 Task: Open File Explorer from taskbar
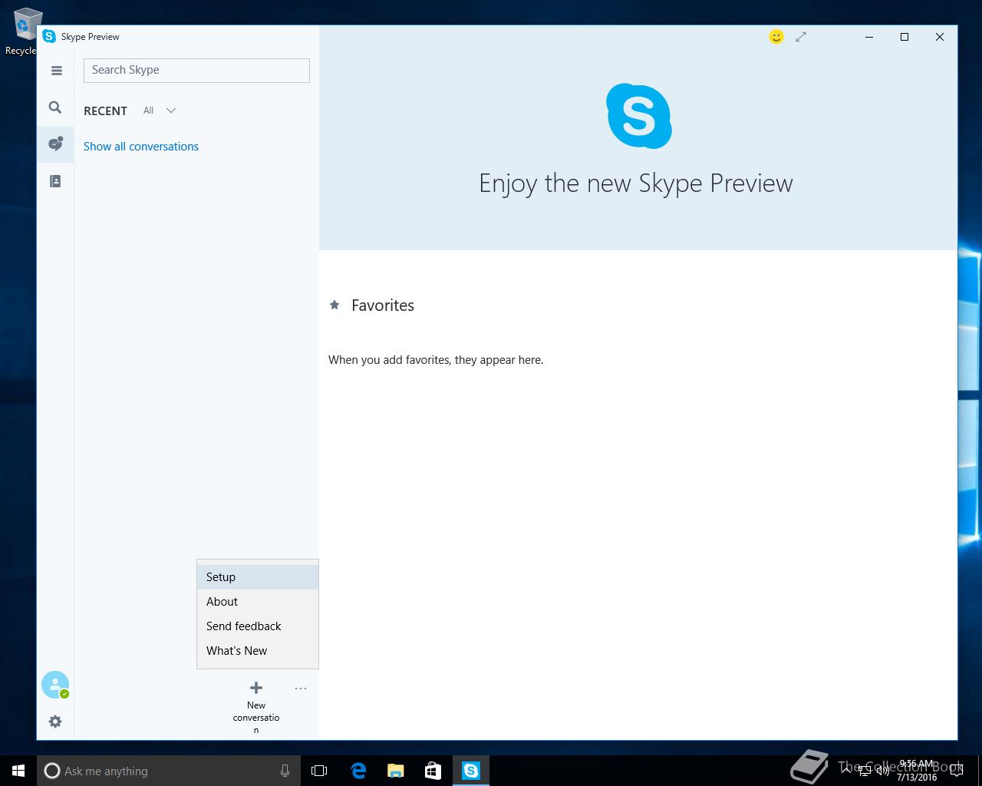pos(396,771)
